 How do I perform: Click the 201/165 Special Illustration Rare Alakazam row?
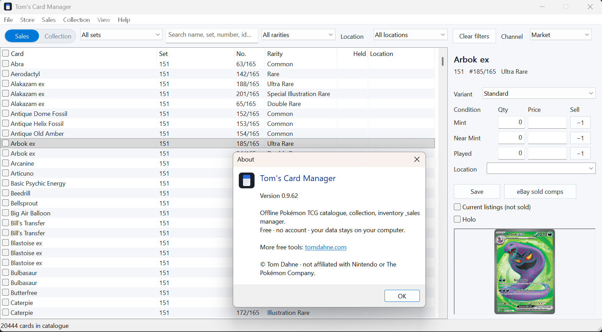point(218,94)
